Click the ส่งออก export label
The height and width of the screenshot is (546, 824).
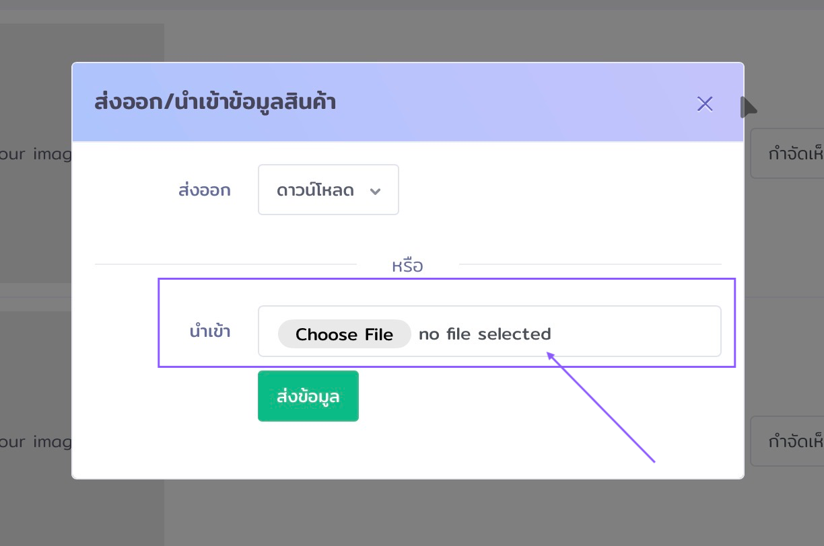(x=205, y=190)
